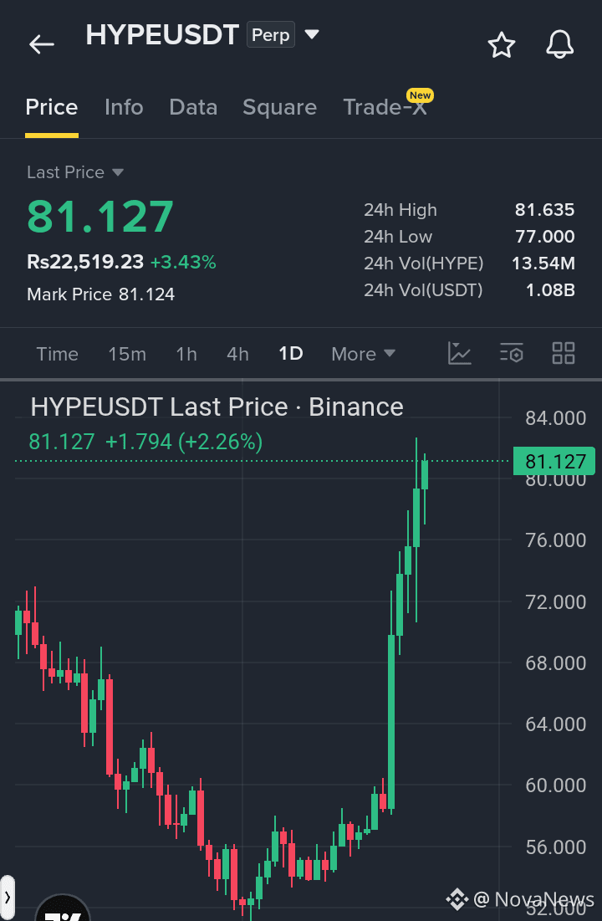Tap the 81.127 last price value
The width and height of the screenshot is (602, 921).
[100, 217]
